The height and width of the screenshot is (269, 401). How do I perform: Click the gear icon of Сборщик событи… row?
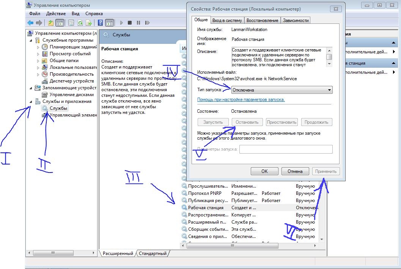(184, 229)
